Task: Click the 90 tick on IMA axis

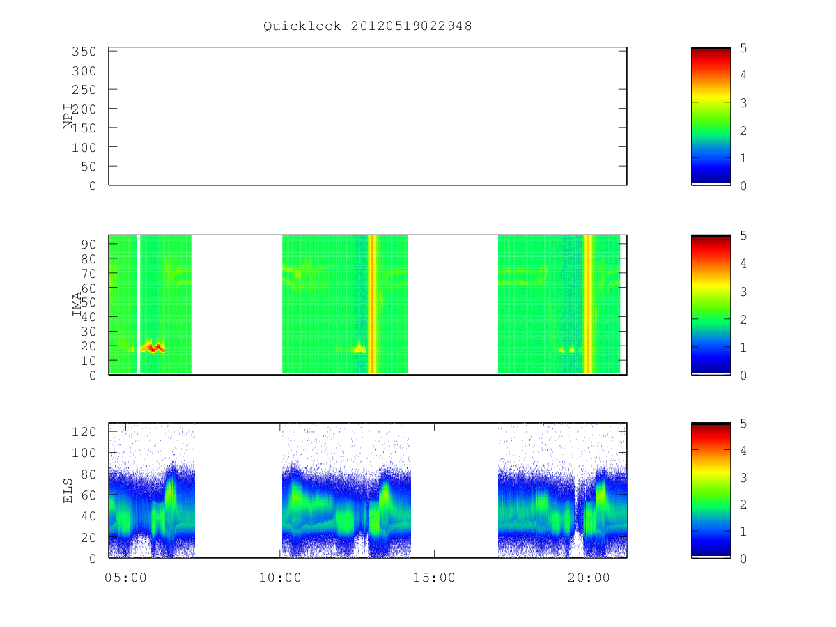Action: click(88, 244)
